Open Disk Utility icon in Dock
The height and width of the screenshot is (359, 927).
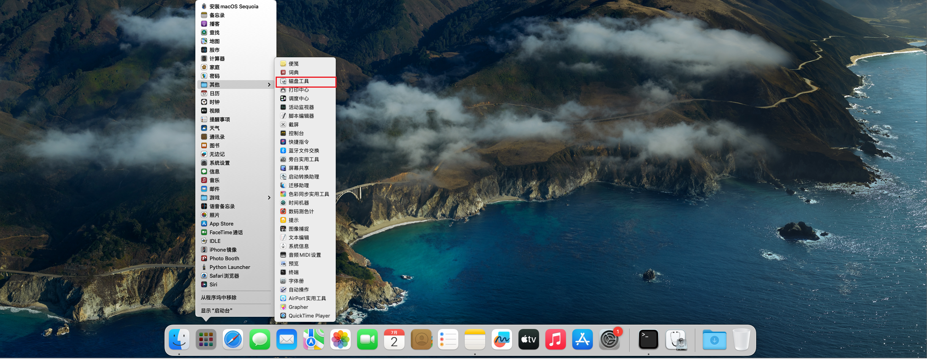click(676, 339)
